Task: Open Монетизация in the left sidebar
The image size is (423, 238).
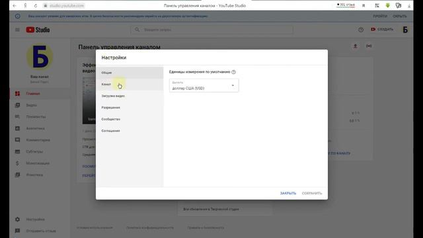Action: tap(40, 163)
